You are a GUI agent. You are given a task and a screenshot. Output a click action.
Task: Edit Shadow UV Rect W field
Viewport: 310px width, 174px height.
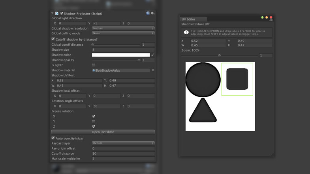point(79,85)
